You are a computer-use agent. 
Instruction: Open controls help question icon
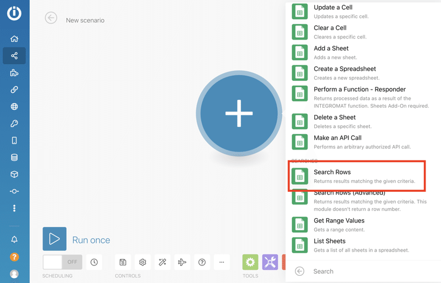(202, 262)
